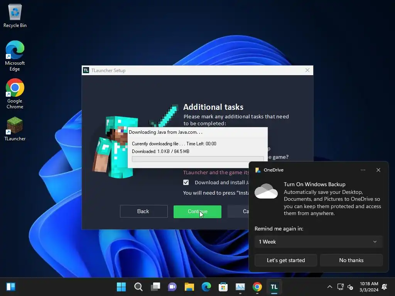Click the Downloading Java from Java.com heading

(165, 132)
